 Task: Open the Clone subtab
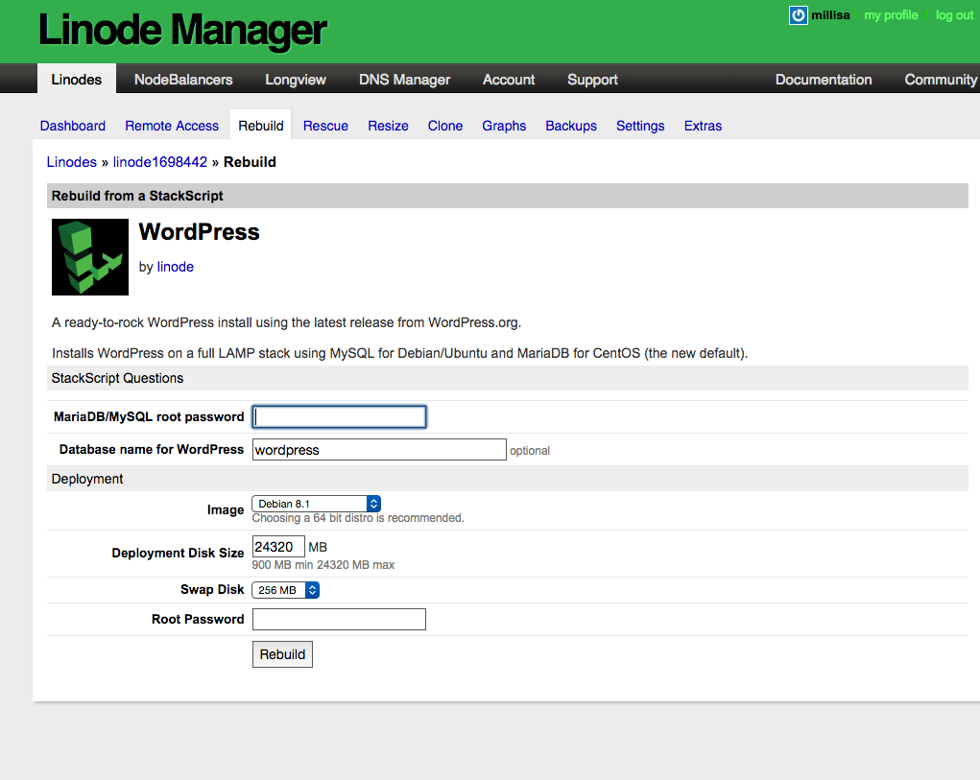point(445,126)
